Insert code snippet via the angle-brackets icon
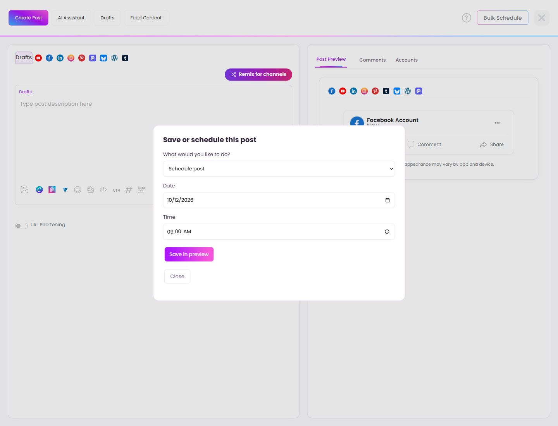 pos(103,190)
